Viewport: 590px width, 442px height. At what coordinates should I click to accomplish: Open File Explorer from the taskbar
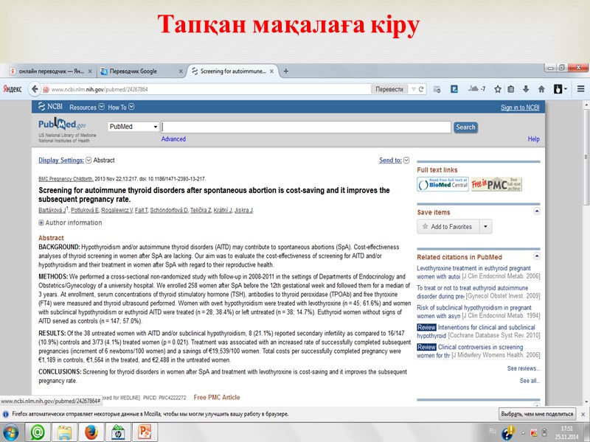(64, 432)
